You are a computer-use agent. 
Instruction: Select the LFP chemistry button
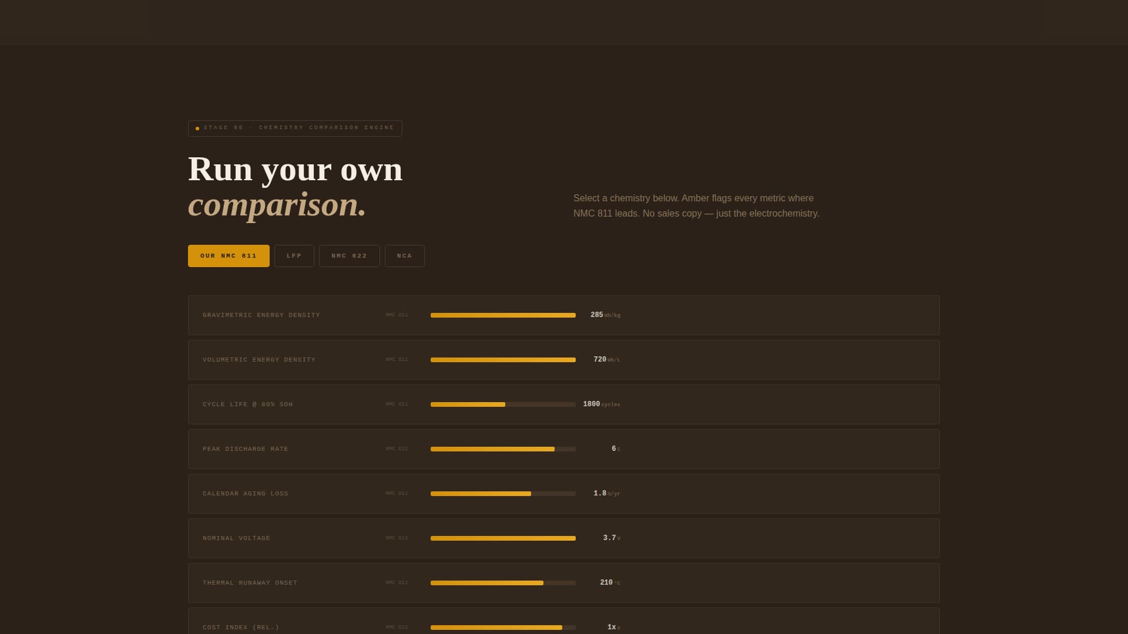pyautogui.click(x=294, y=255)
